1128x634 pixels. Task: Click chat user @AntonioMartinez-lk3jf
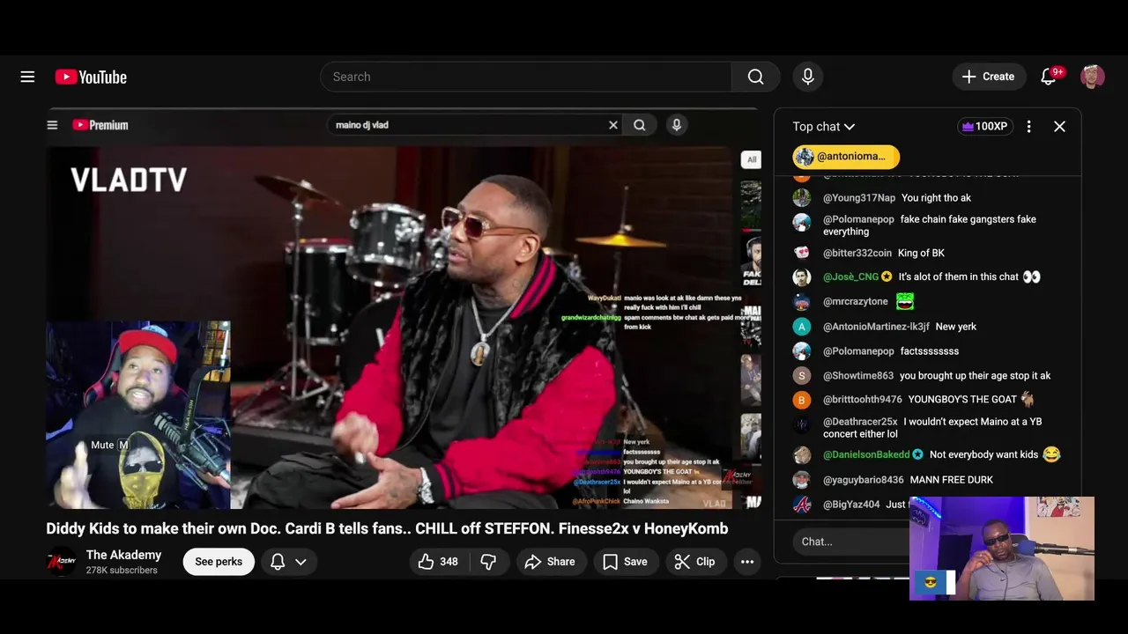click(x=876, y=327)
